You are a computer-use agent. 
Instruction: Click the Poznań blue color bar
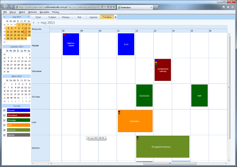(18, 110)
